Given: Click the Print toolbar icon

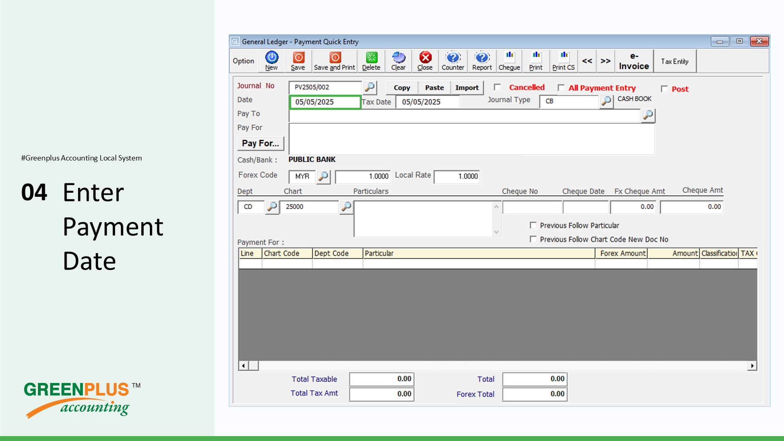Looking at the screenshot, I should click(536, 61).
